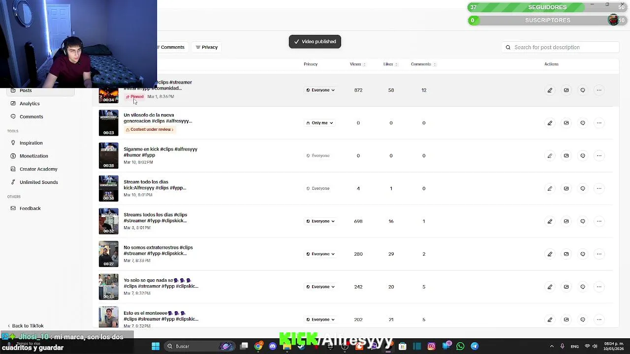Open analytics for 'Stream todo los dias' post
Image resolution: width=630 pixels, height=354 pixels.
(x=566, y=189)
